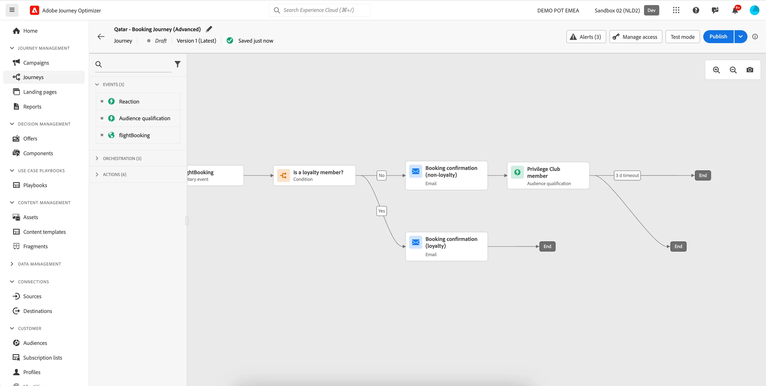The width and height of the screenshot is (766, 386).
Task: Open the help question mark icon
Action: (696, 10)
